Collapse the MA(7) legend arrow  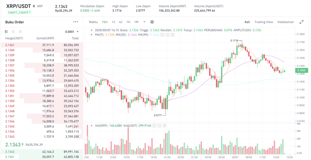tap(91, 35)
